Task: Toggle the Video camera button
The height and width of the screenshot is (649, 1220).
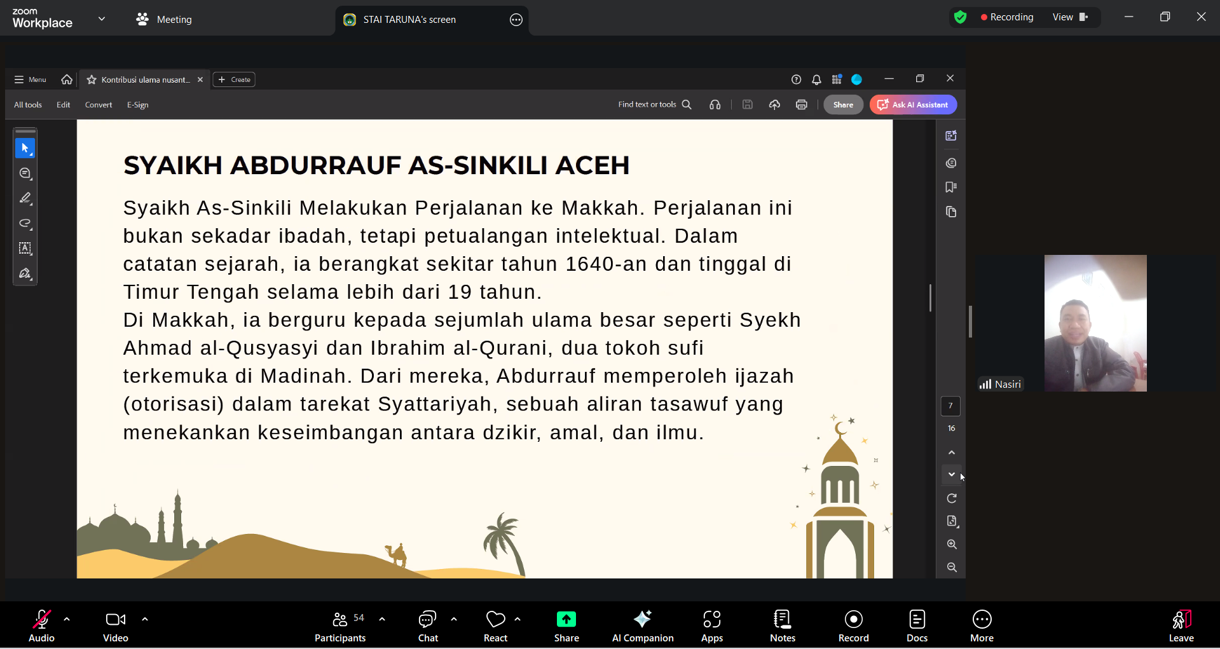Action: point(115,625)
